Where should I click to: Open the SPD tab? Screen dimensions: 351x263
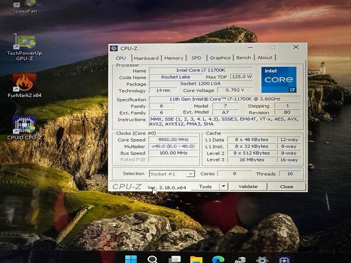click(x=196, y=58)
